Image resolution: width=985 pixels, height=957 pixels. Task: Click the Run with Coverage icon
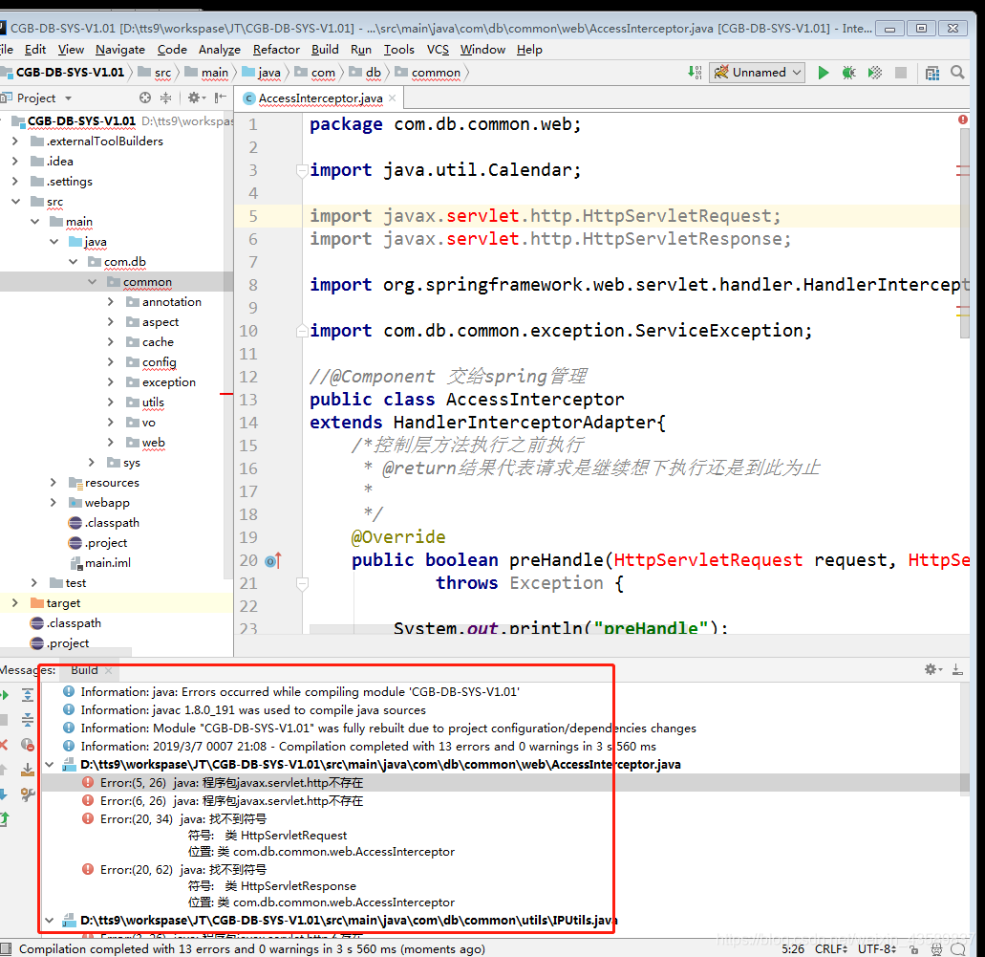point(874,73)
